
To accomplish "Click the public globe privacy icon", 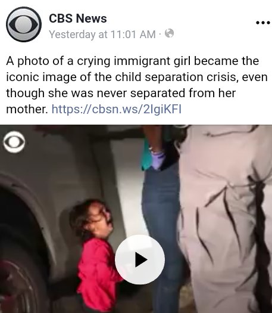I will click(169, 33).
